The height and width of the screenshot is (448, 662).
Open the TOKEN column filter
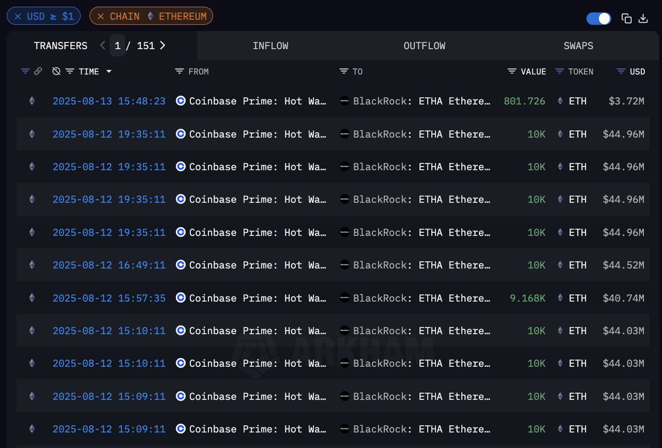[x=559, y=71]
